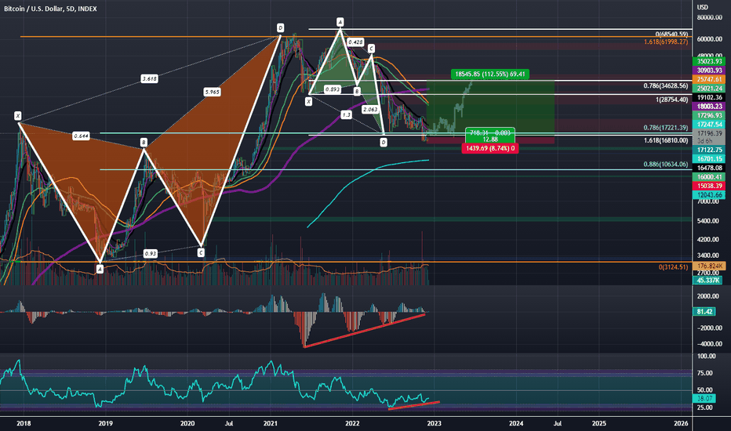
Task: Click the cyan 17247.54 price label
Action: tap(709, 125)
